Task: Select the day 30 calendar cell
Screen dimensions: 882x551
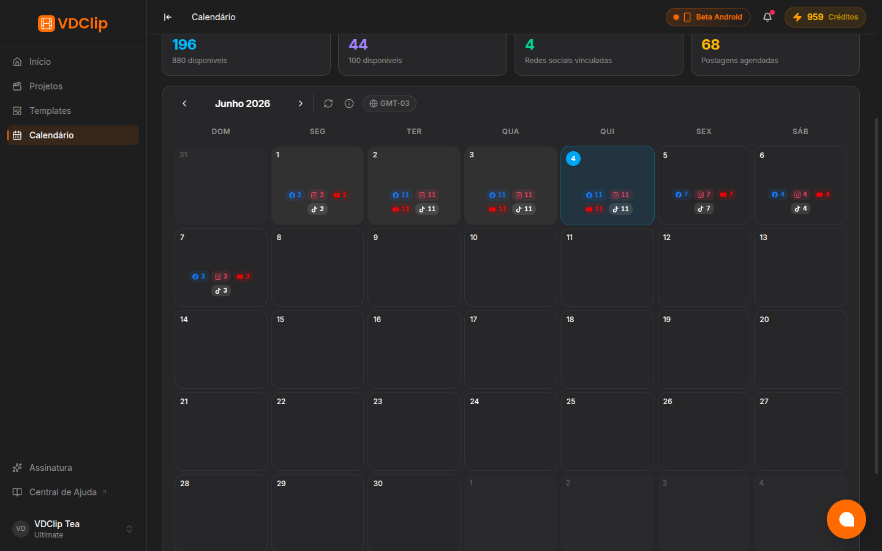Action: [x=414, y=513]
